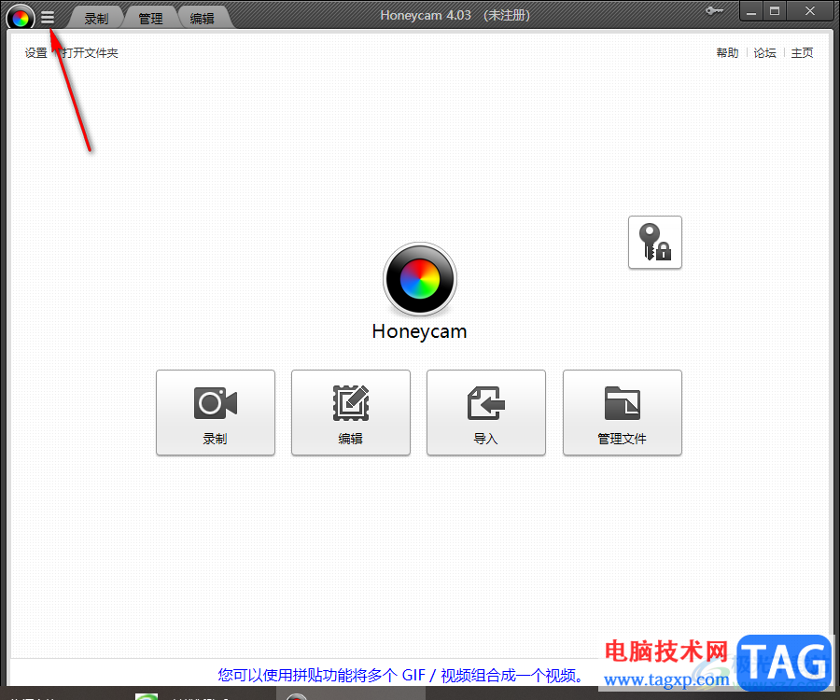The width and height of the screenshot is (840, 700).
Task: Click the large Honeycam center logo
Action: point(420,279)
